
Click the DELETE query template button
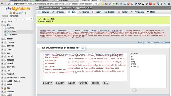pos(95,83)
